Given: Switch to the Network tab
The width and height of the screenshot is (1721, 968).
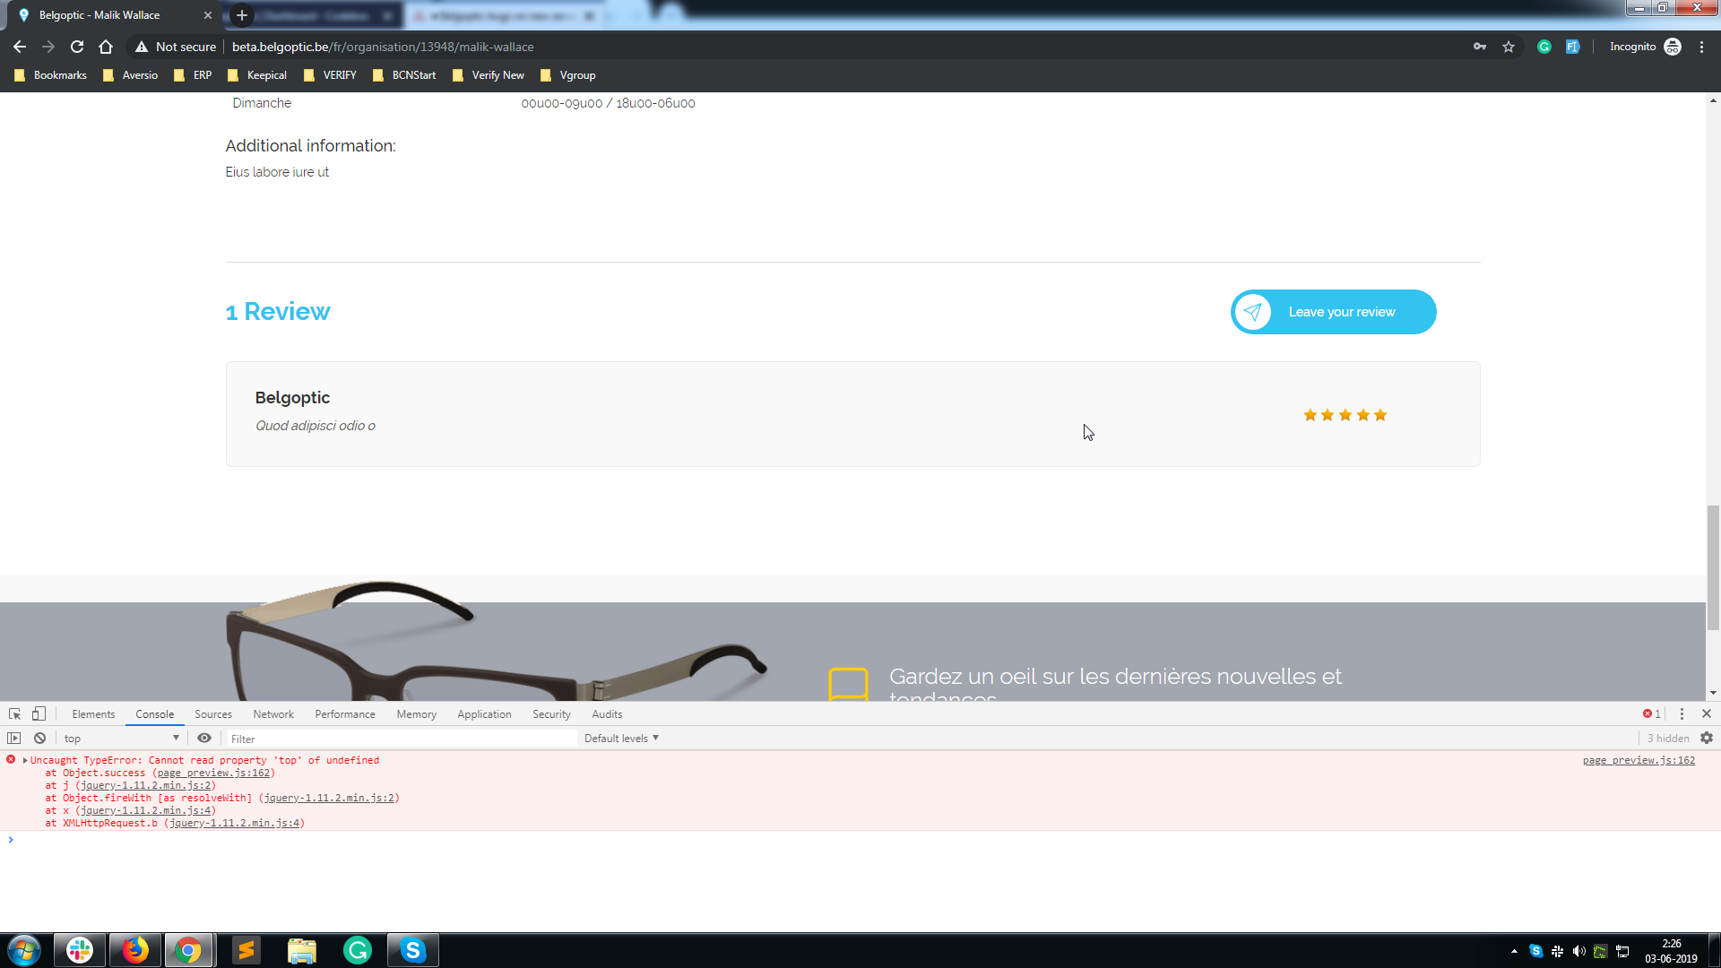Looking at the screenshot, I should click(x=272, y=714).
